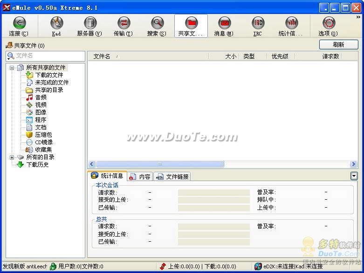Open the Statistics (统计信...) view
The width and height of the screenshot is (364, 273).
pos(291,26)
